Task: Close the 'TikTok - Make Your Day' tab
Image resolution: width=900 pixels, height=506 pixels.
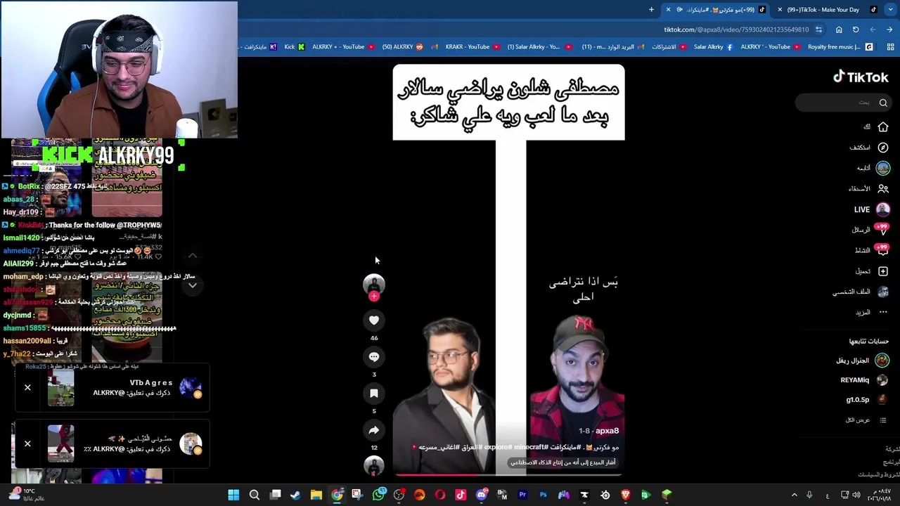Action: (780, 10)
